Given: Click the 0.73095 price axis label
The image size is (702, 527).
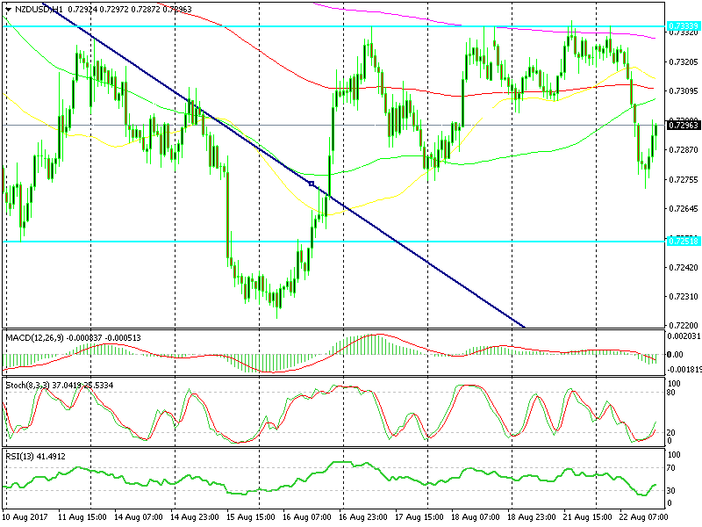Looking at the screenshot, I should 684,91.
